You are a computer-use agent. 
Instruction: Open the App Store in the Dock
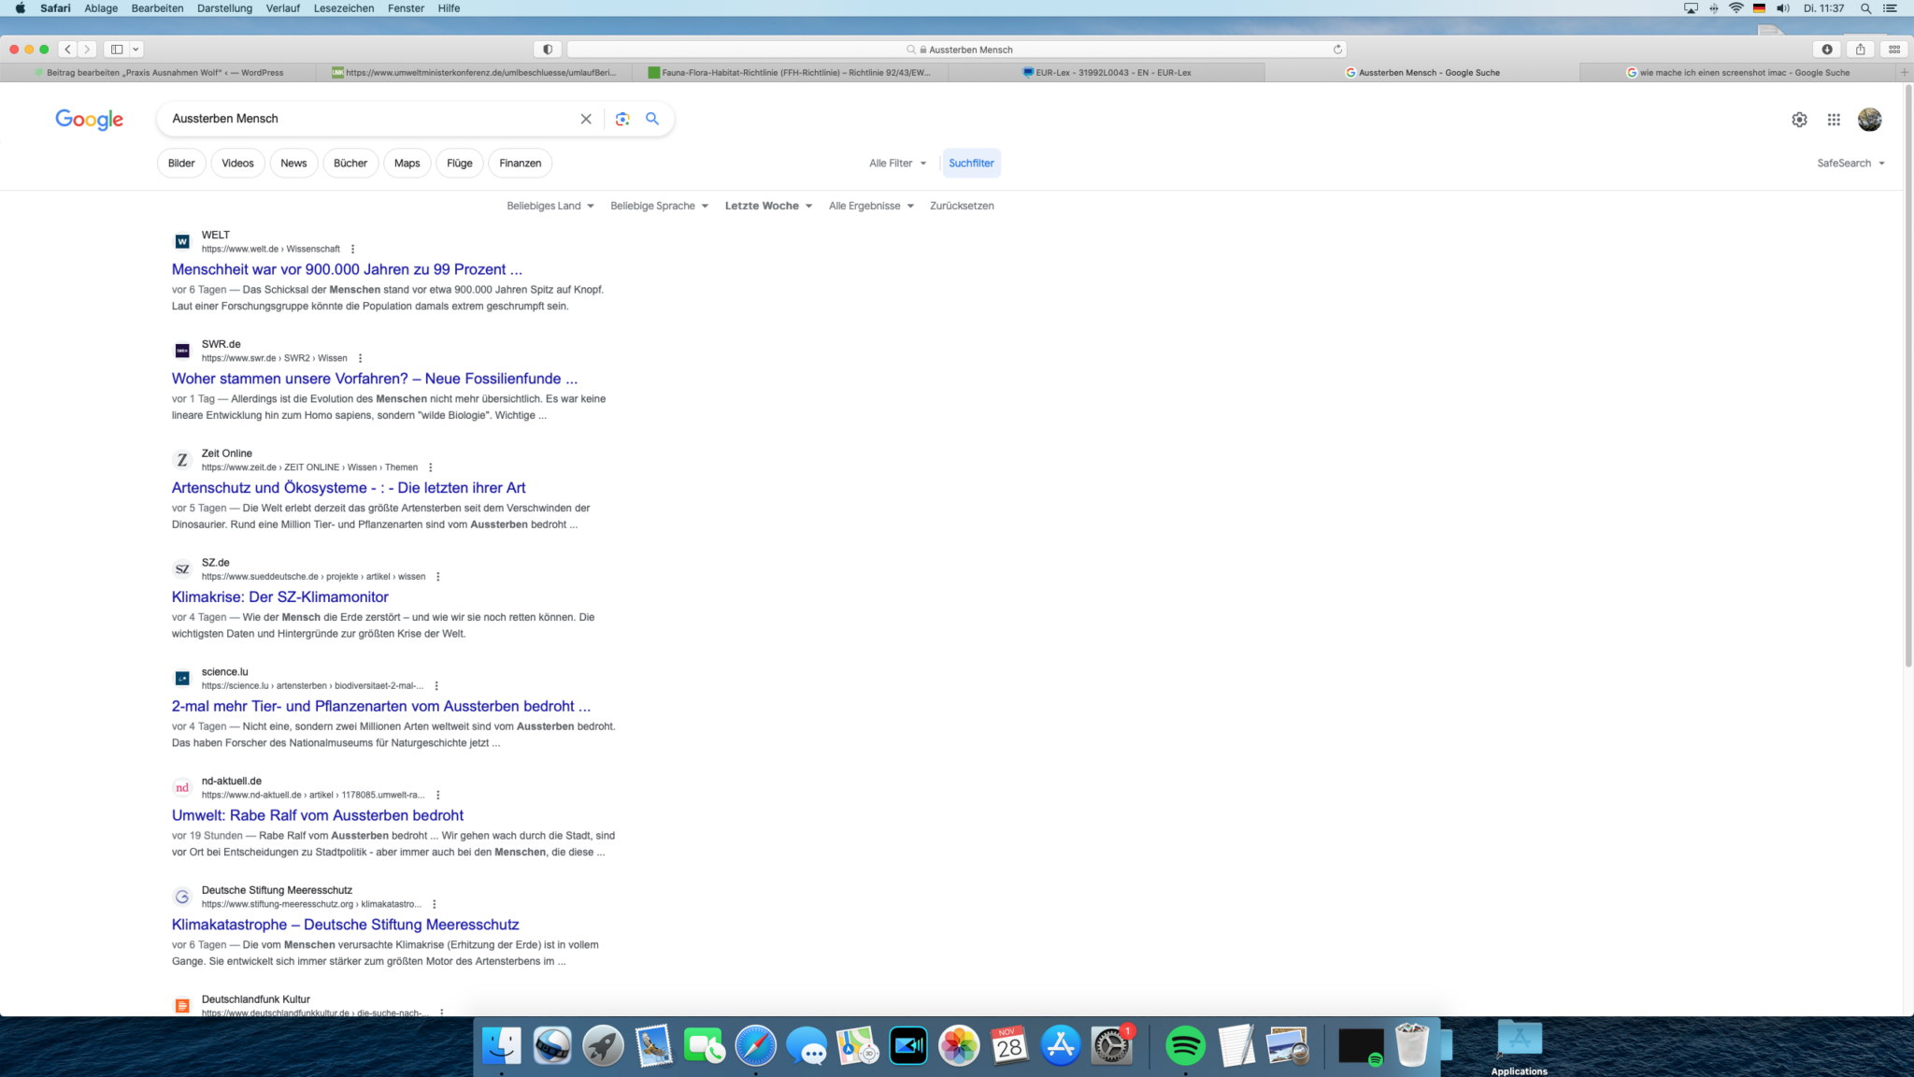point(1060,1045)
